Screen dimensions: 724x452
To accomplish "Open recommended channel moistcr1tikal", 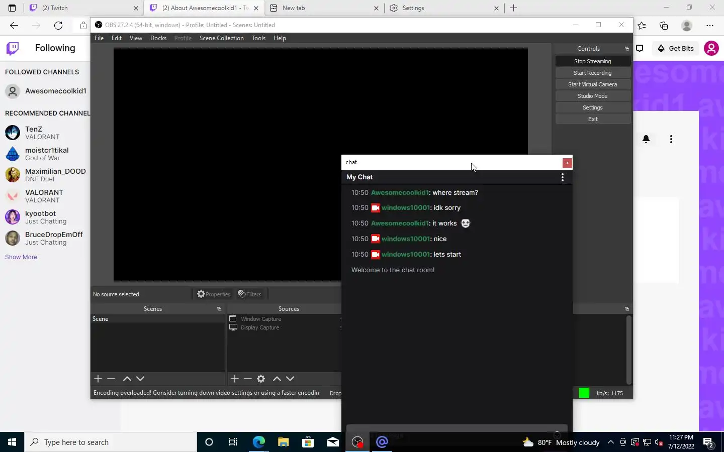I will tap(46, 154).
